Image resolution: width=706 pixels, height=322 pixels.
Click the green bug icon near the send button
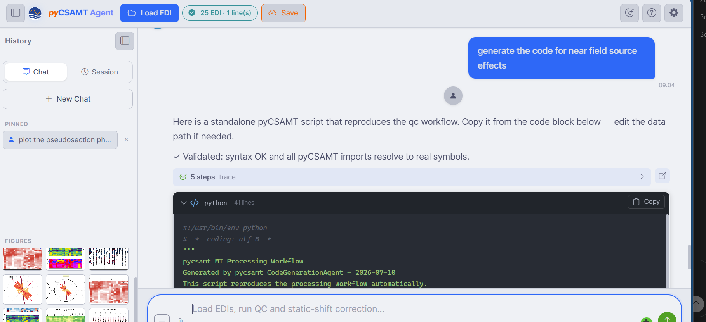(646, 320)
